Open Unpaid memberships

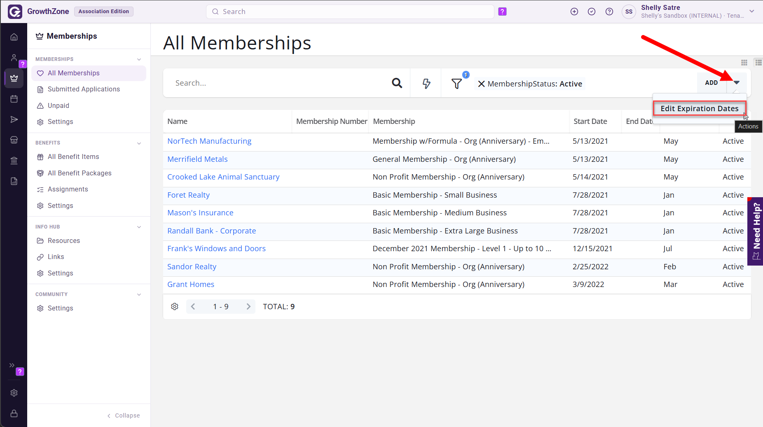pos(59,106)
